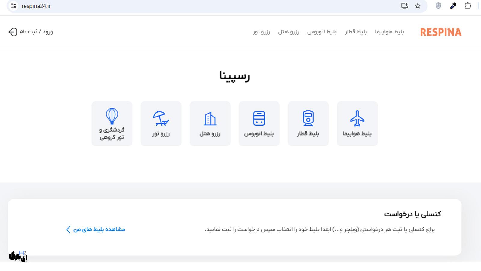
Task: Click the گردشگری و تور گروهی card label
Action: pyautogui.click(x=112, y=133)
